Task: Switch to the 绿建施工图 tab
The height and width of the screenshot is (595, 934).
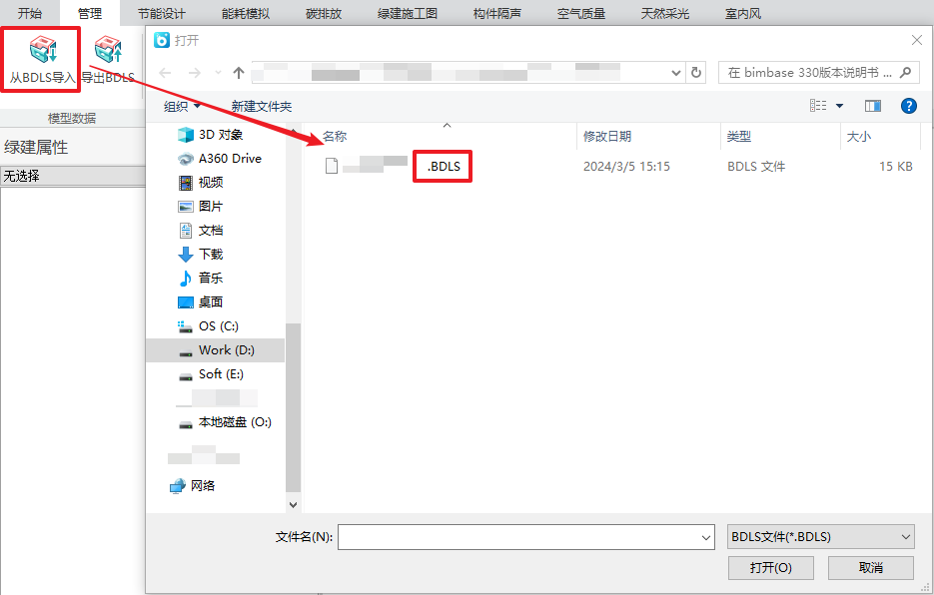Action: tap(408, 13)
